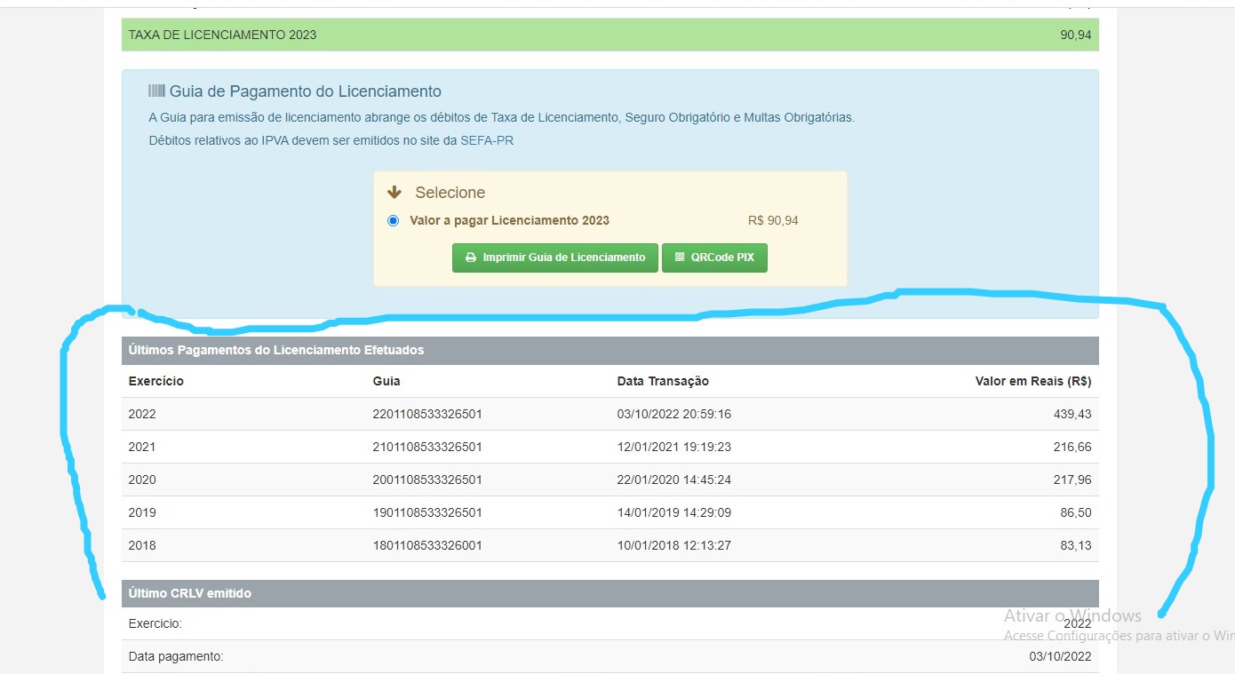
Task: Select guia number 2201108533326501
Action: click(427, 414)
